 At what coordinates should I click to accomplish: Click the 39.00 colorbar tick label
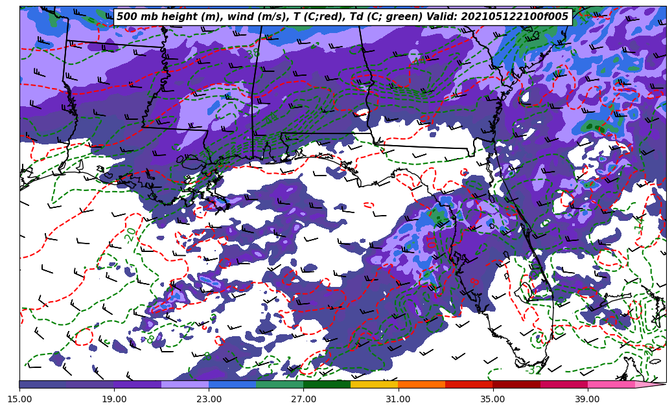(x=587, y=399)
